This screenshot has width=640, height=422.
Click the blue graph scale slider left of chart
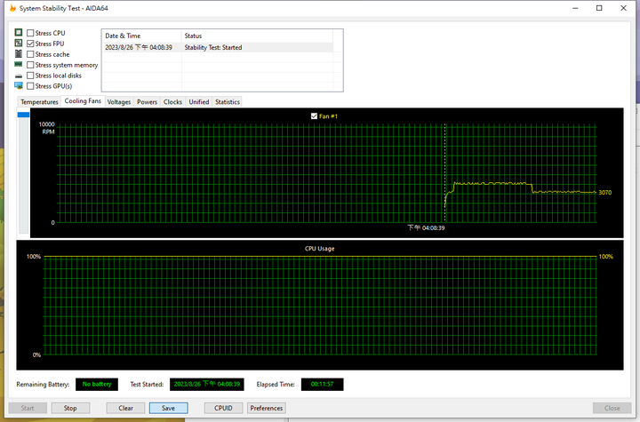23,115
